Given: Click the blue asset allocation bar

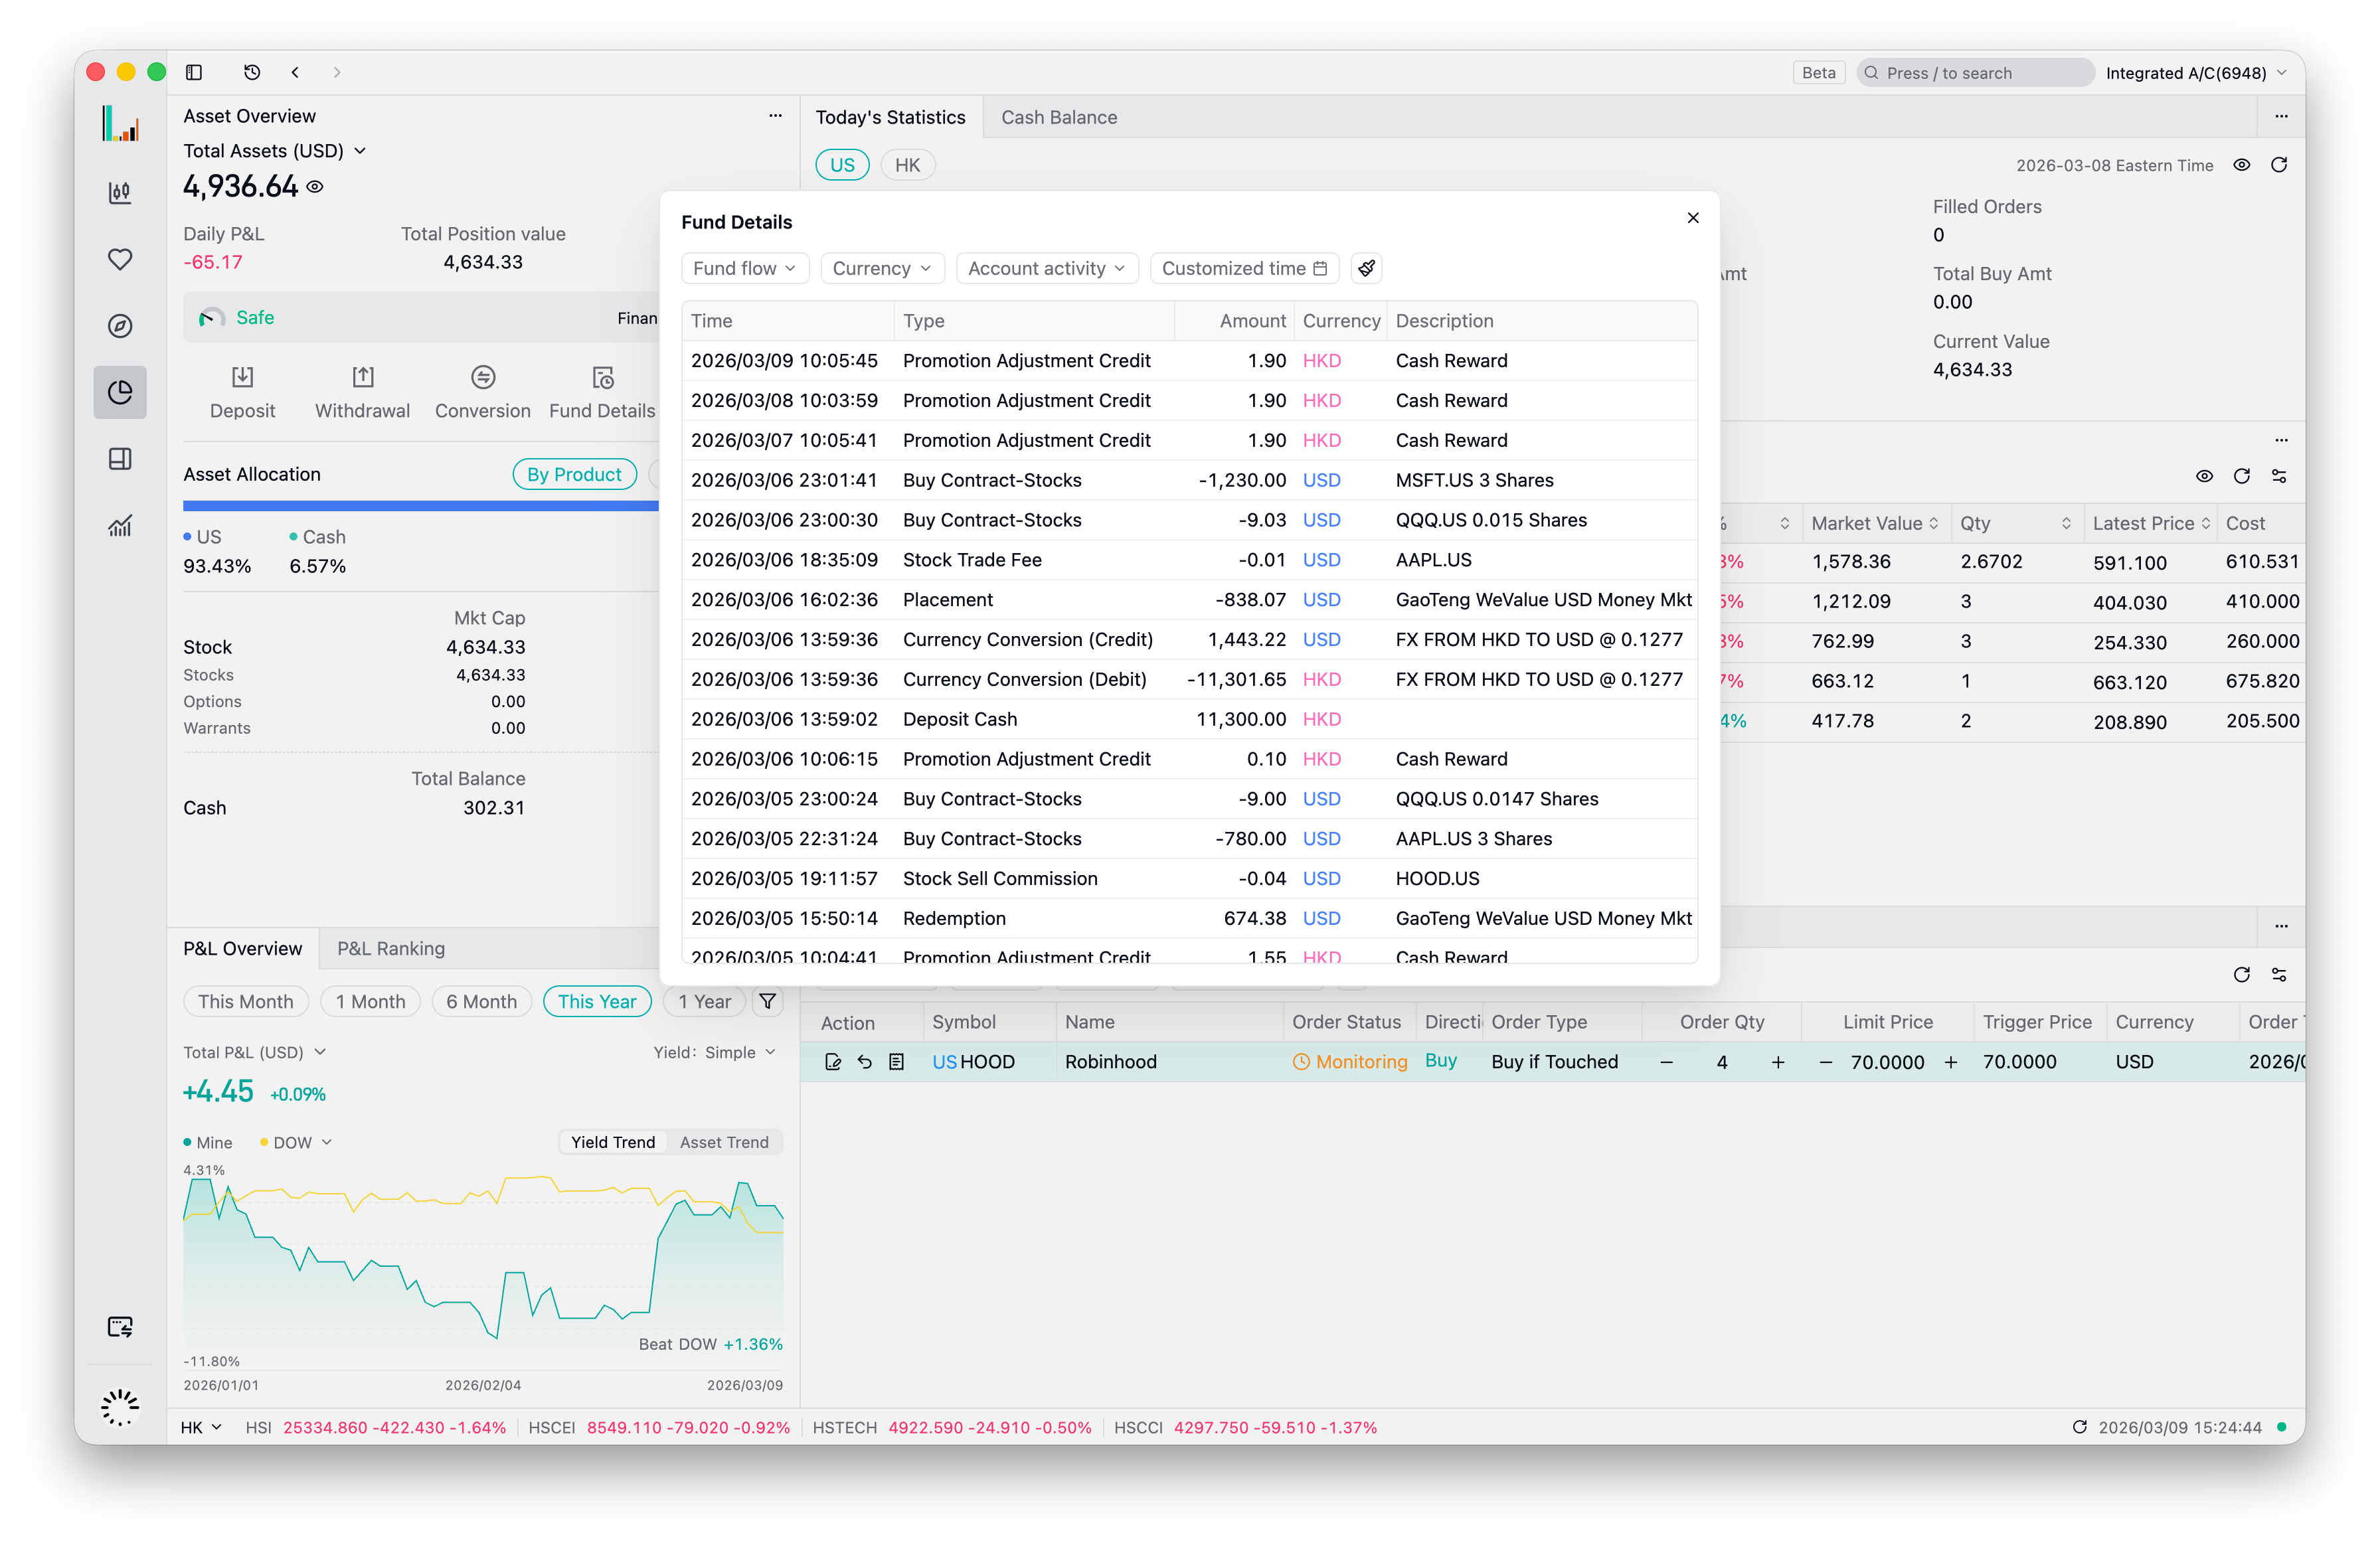Looking at the screenshot, I should pos(420,506).
